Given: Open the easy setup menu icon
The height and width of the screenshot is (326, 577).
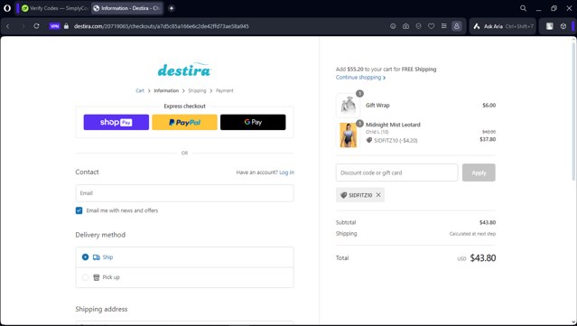Looking at the screenshot, I should 443,26.
